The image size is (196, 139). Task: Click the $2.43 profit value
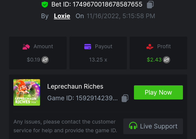154,60
